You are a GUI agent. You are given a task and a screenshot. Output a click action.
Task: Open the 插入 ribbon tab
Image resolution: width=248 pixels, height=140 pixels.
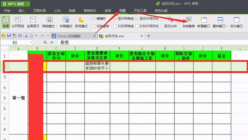coord(22,10)
